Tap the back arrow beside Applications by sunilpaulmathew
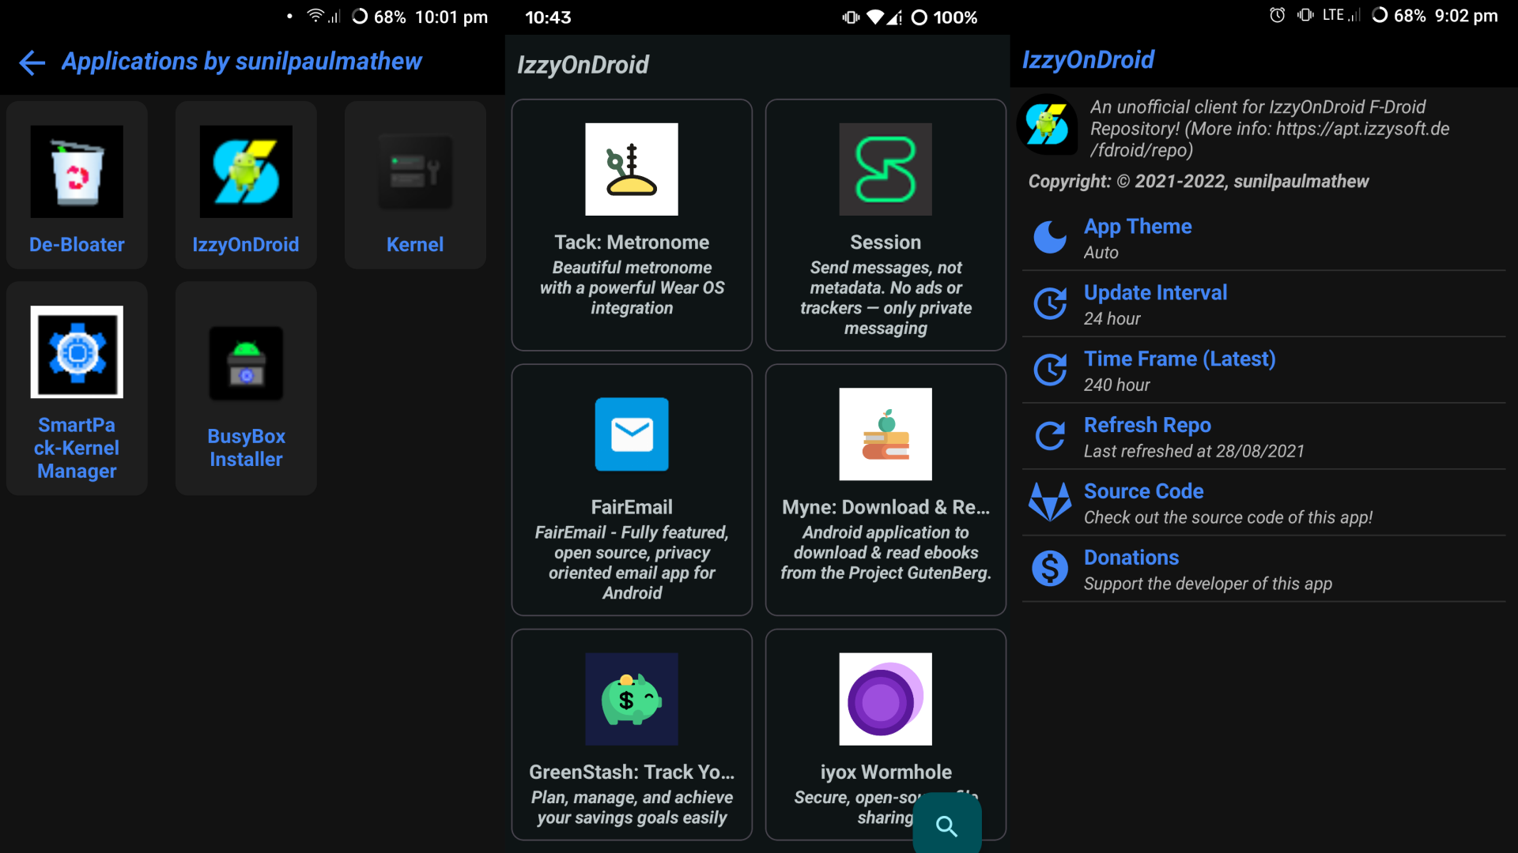 [x=32, y=62]
